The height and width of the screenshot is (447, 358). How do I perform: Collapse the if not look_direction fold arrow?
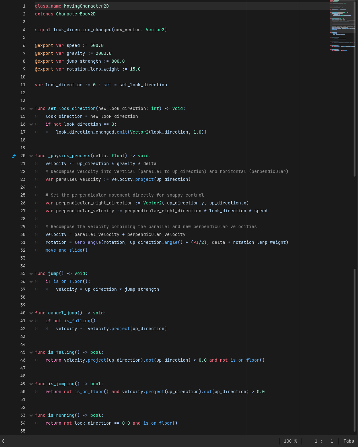click(31, 124)
